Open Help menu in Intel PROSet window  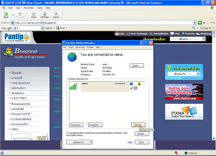coord(98,47)
